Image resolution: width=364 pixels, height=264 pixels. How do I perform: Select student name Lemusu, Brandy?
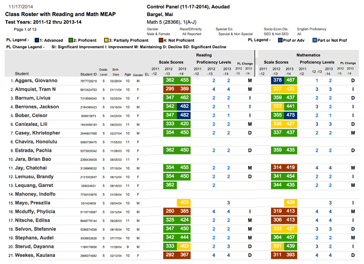coord(34,177)
